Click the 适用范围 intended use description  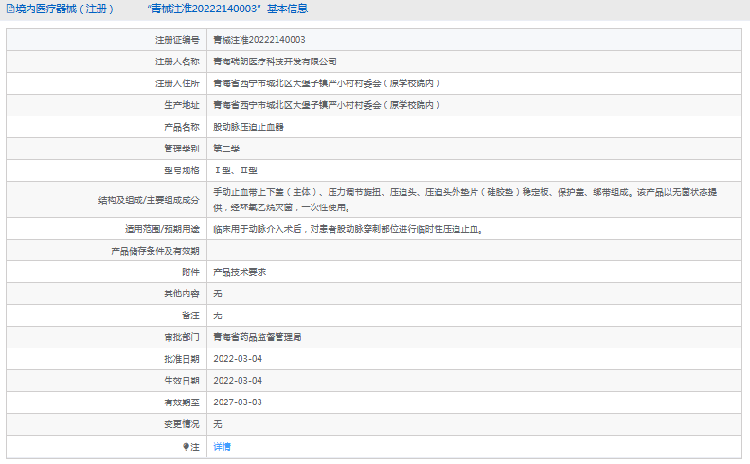(x=349, y=229)
